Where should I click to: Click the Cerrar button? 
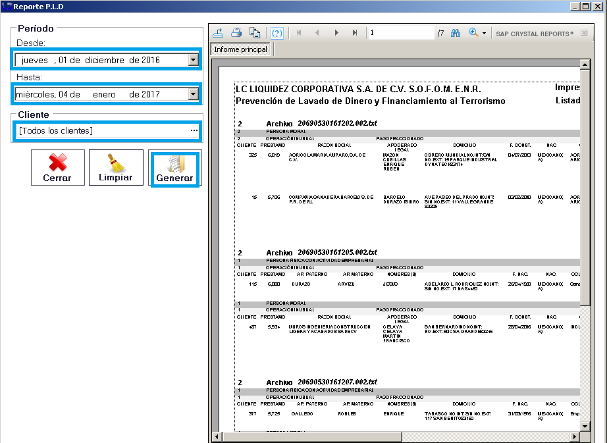(x=58, y=168)
